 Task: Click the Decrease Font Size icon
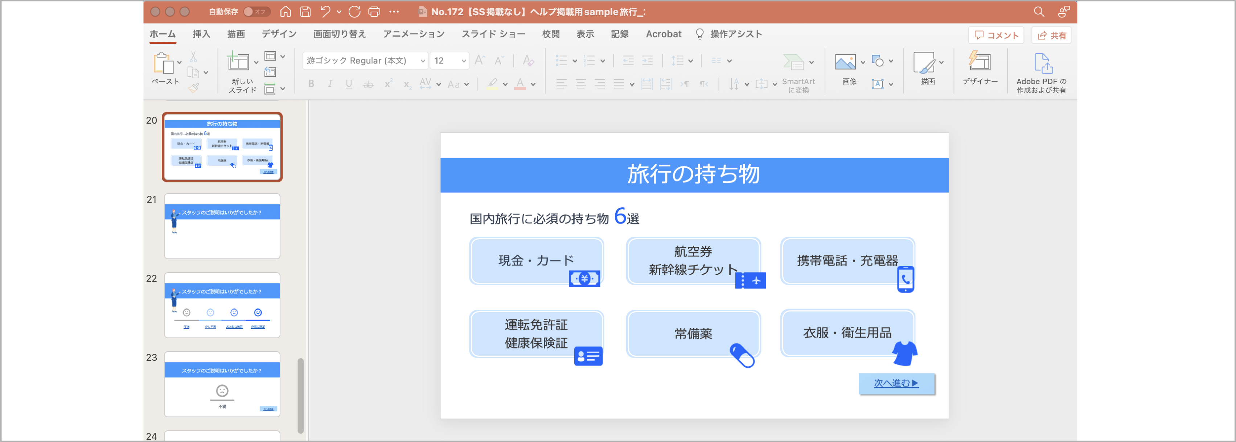tap(499, 61)
